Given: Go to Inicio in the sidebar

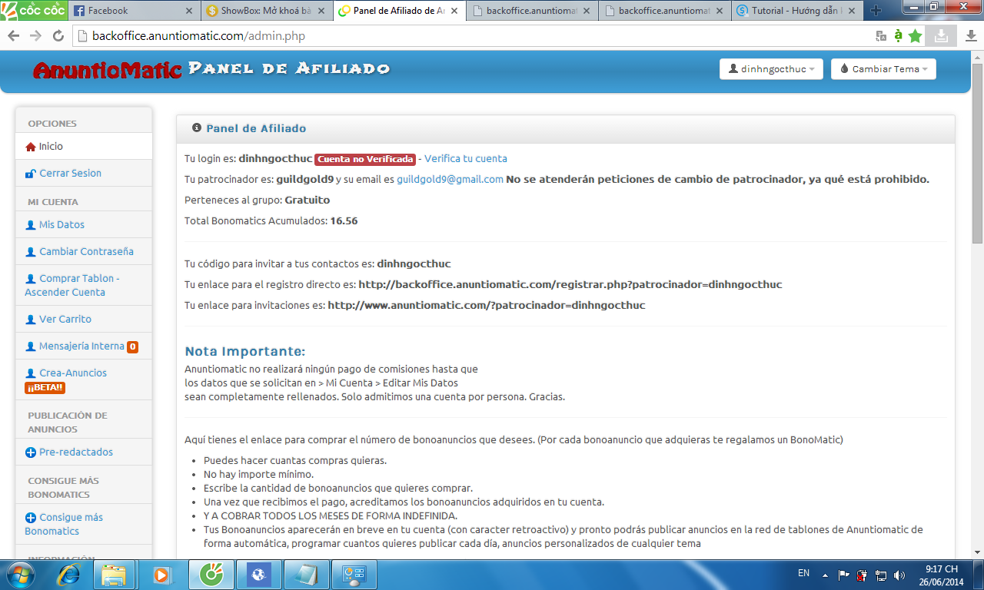Looking at the screenshot, I should (x=84, y=146).
